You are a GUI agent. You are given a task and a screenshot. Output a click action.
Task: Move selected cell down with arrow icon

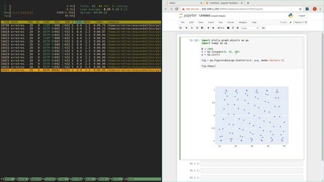(x=213, y=28)
